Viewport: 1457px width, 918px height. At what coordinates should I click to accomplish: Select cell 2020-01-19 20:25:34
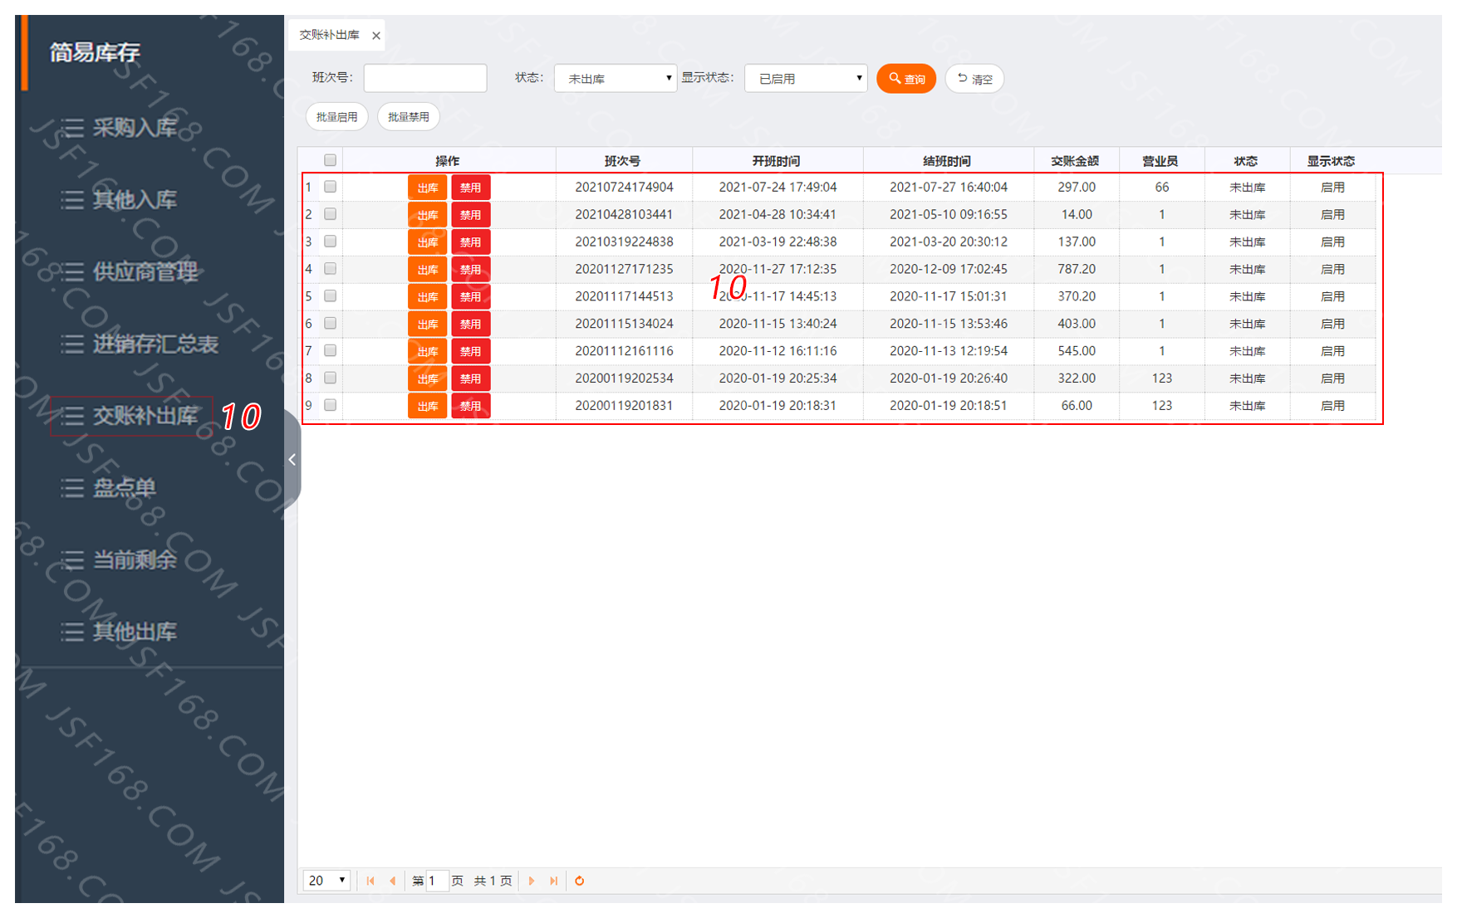(x=778, y=378)
